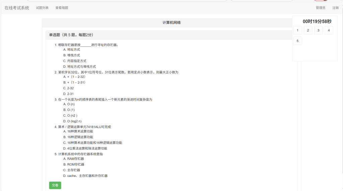Select answer A. RAM存贮器
The height and width of the screenshot is (191, 343).
click(74, 159)
